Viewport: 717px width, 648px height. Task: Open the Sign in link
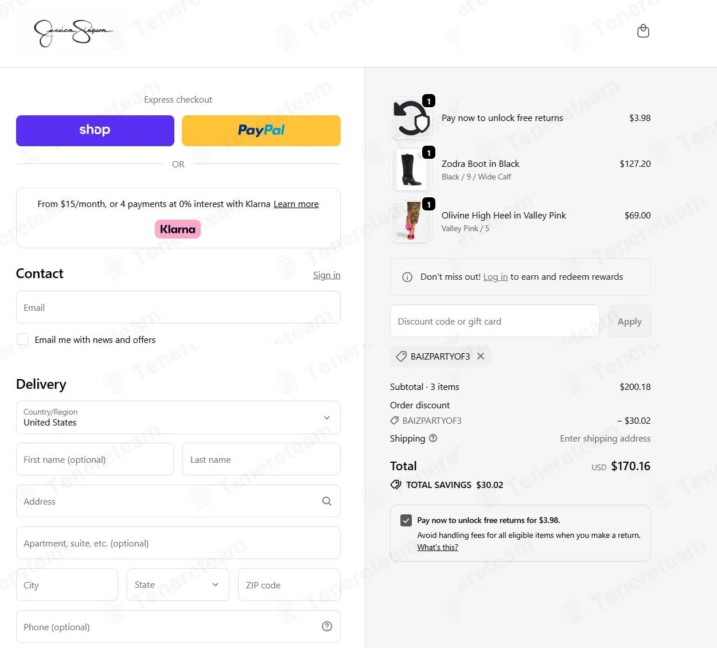coord(326,275)
